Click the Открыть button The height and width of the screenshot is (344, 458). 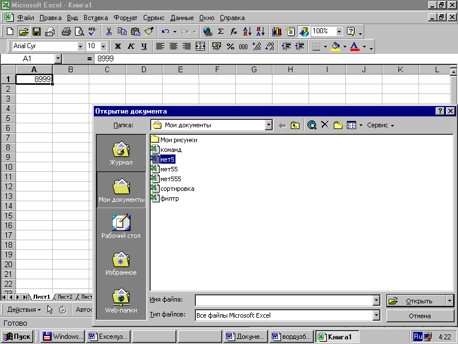click(x=416, y=300)
